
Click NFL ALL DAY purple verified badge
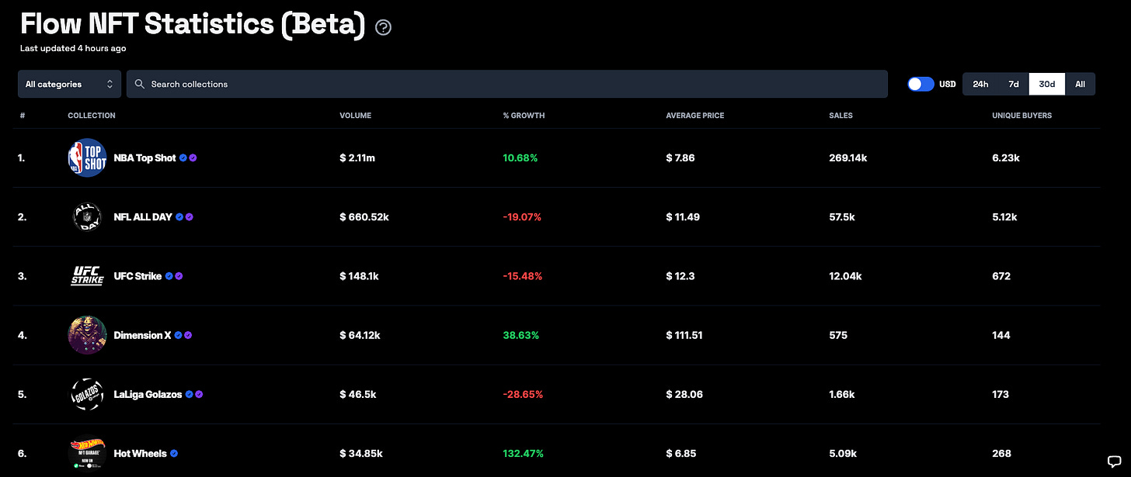[x=190, y=217]
